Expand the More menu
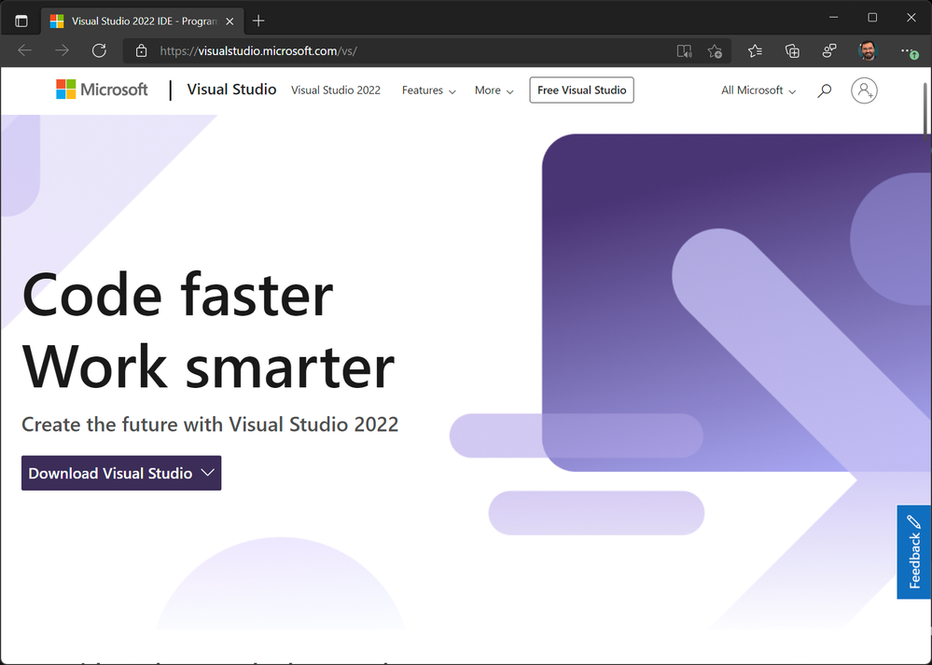The height and width of the screenshot is (665, 932). (494, 90)
